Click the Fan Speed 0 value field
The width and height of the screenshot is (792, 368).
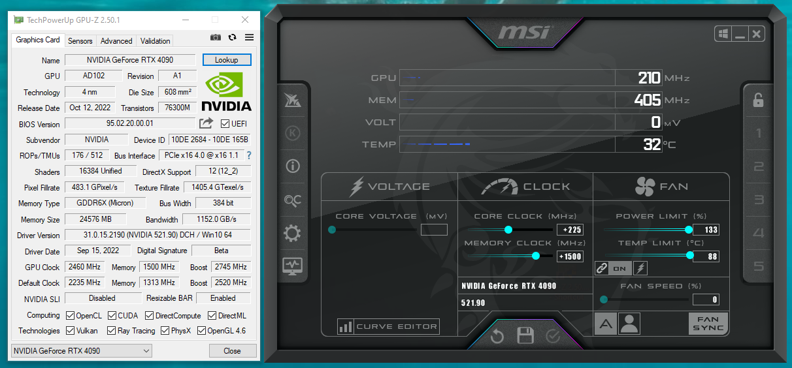point(706,300)
